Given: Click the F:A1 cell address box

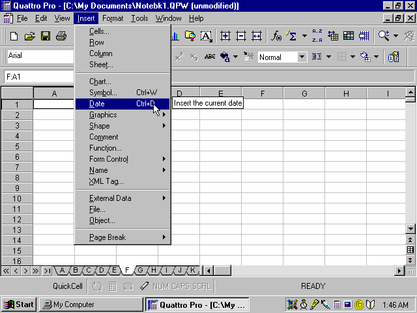Looking at the screenshot, I should [39, 77].
